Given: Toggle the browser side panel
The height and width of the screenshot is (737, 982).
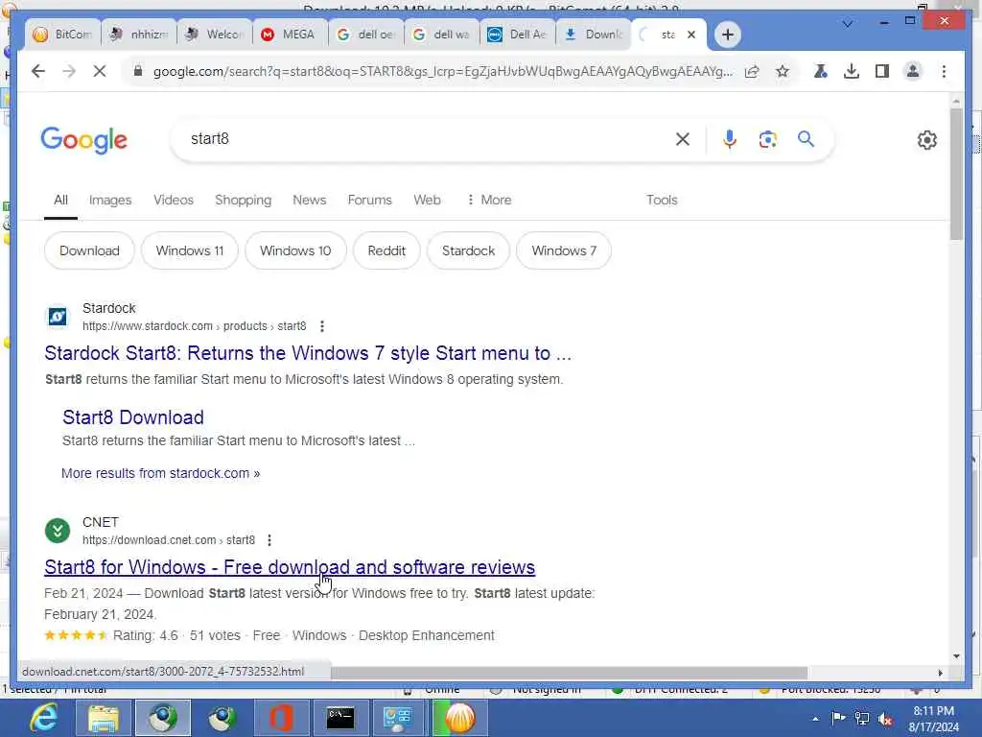Looking at the screenshot, I should coord(882,71).
